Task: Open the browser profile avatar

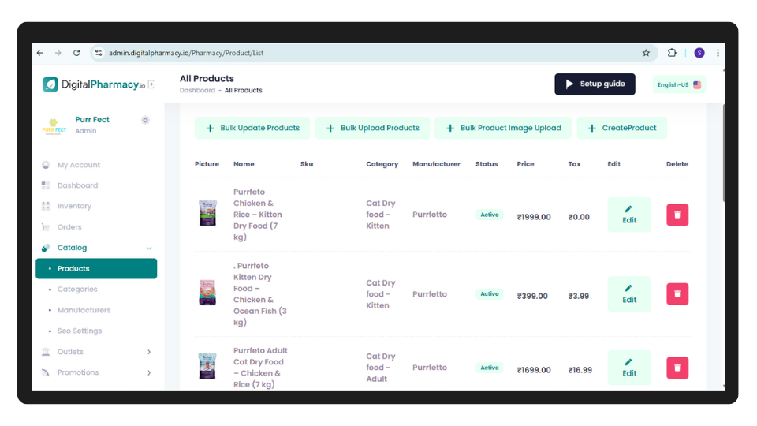Action: pyautogui.click(x=699, y=53)
